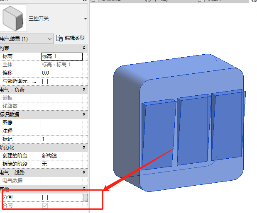Open the 创建的阶段 value 新构造

point(61,156)
